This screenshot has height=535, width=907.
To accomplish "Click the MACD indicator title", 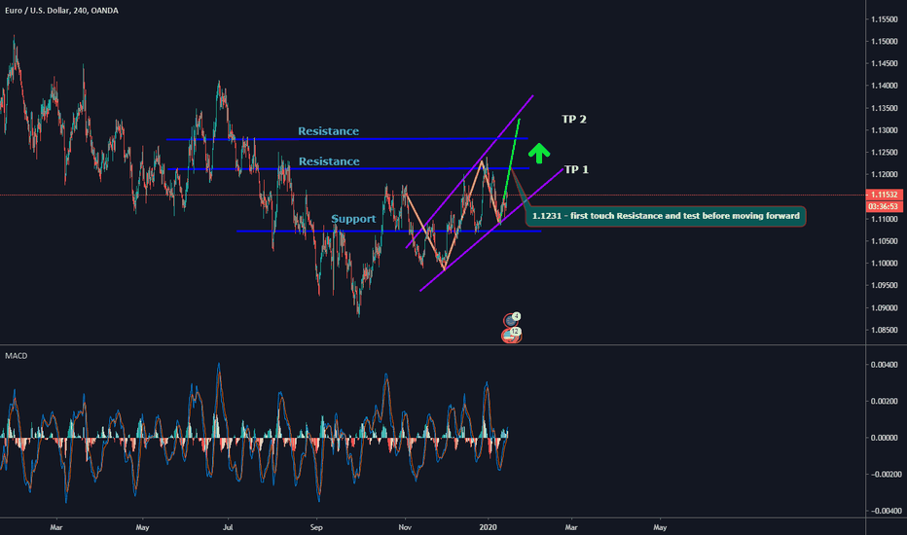I will pos(17,356).
